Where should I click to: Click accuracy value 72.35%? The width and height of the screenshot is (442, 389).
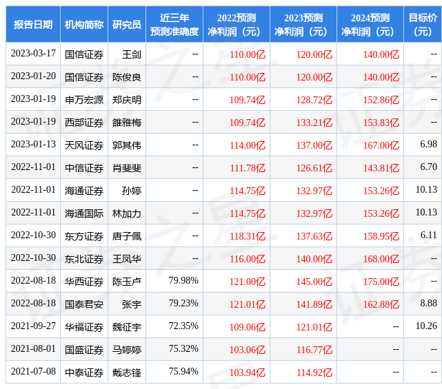point(183,326)
